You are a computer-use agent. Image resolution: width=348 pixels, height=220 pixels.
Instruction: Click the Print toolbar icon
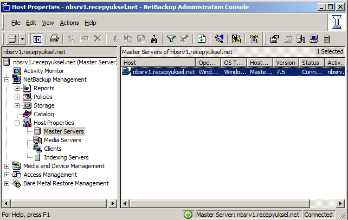click(54, 39)
